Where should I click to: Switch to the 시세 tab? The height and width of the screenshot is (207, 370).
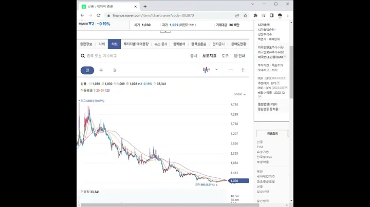(x=102, y=44)
